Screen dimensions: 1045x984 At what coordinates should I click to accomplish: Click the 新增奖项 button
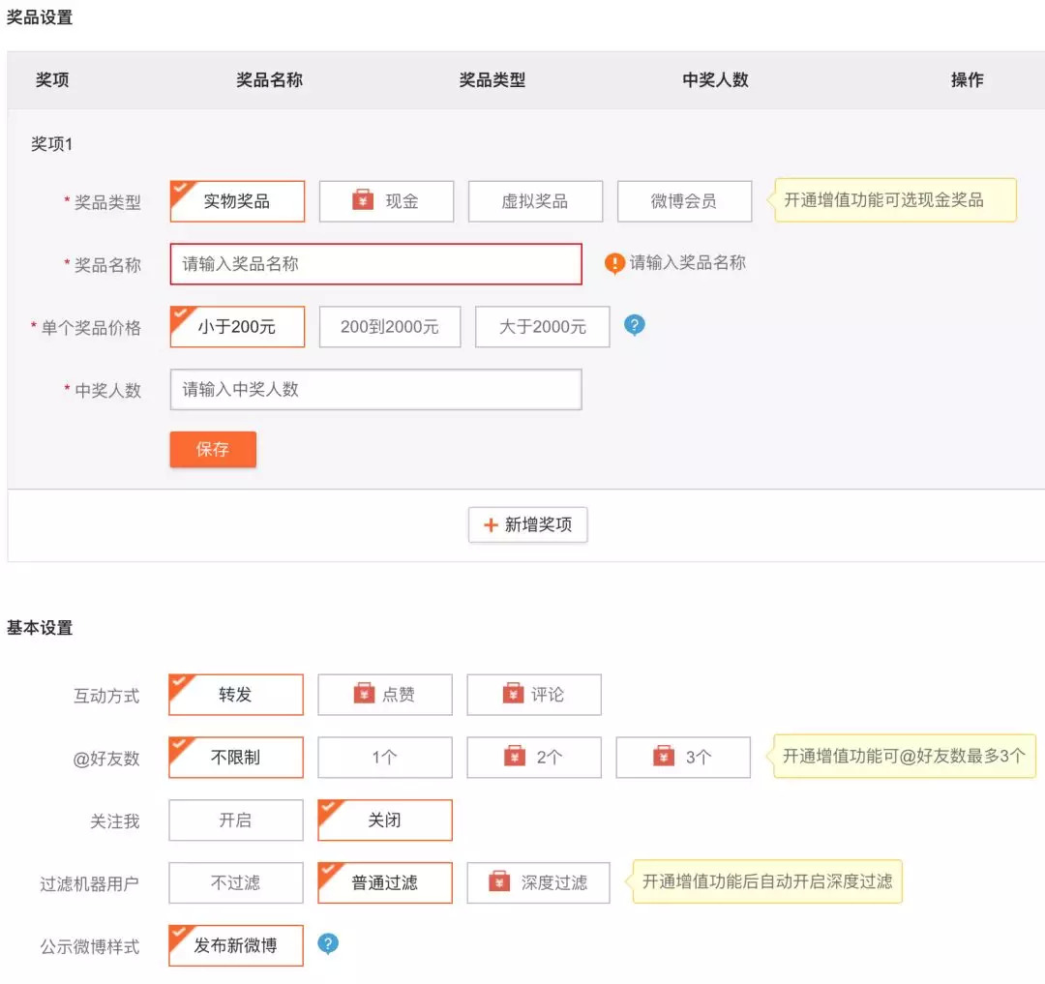tap(528, 525)
